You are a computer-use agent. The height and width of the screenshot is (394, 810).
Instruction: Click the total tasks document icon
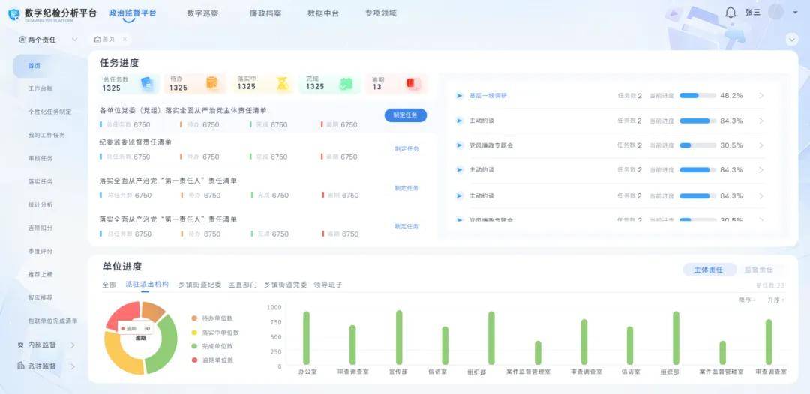pos(147,83)
